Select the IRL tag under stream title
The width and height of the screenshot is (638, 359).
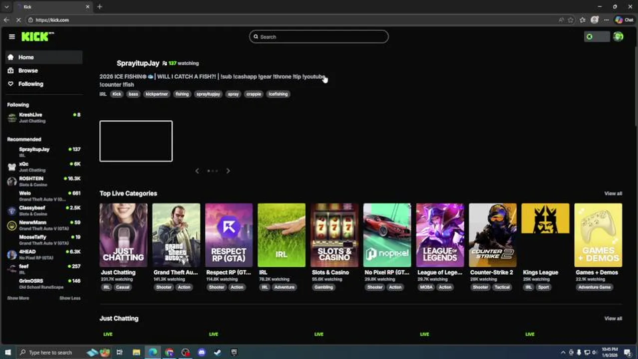pos(103,94)
